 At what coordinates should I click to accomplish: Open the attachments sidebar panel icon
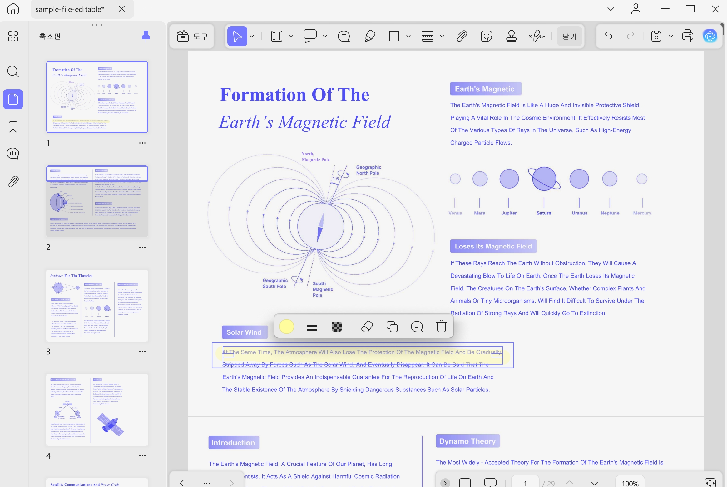13,181
